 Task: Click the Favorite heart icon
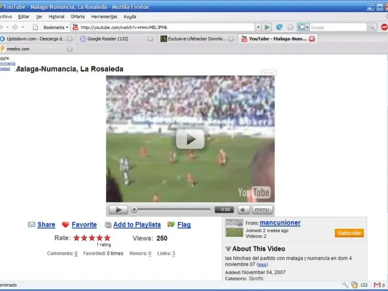click(65, 225)
